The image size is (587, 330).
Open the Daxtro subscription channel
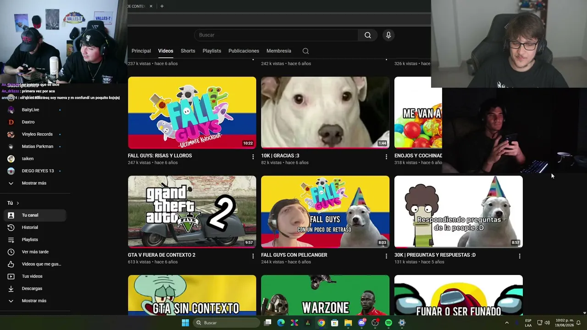pyautogui.click(x=35, y=122)
